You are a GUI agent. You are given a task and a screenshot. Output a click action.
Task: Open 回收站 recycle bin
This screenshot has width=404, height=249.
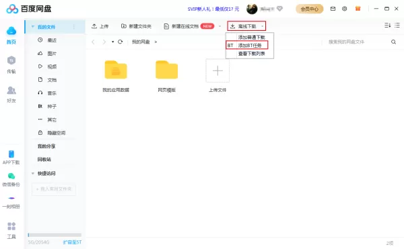(x=44, y=160)
